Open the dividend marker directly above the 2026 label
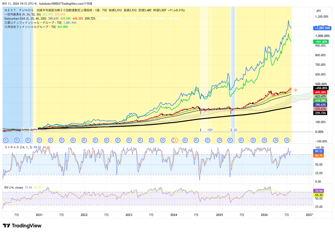The height and width of the screenshot is (233, 335). coord(264,140)
